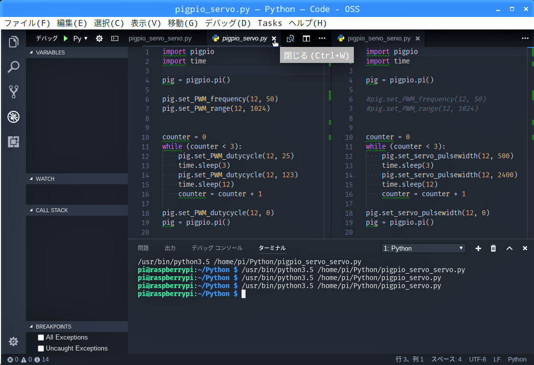Click line number 6 in left editor gutter
The width and height of the screenshot is (534, 365).
coord(147,99)
